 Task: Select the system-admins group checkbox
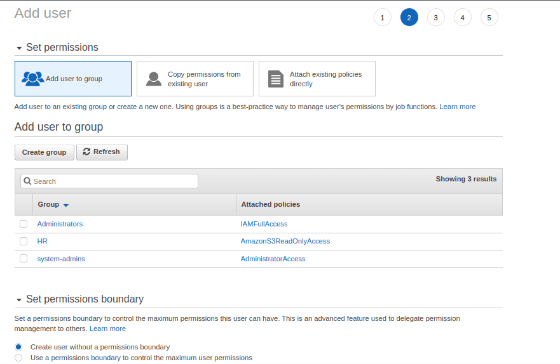point(24,259)
